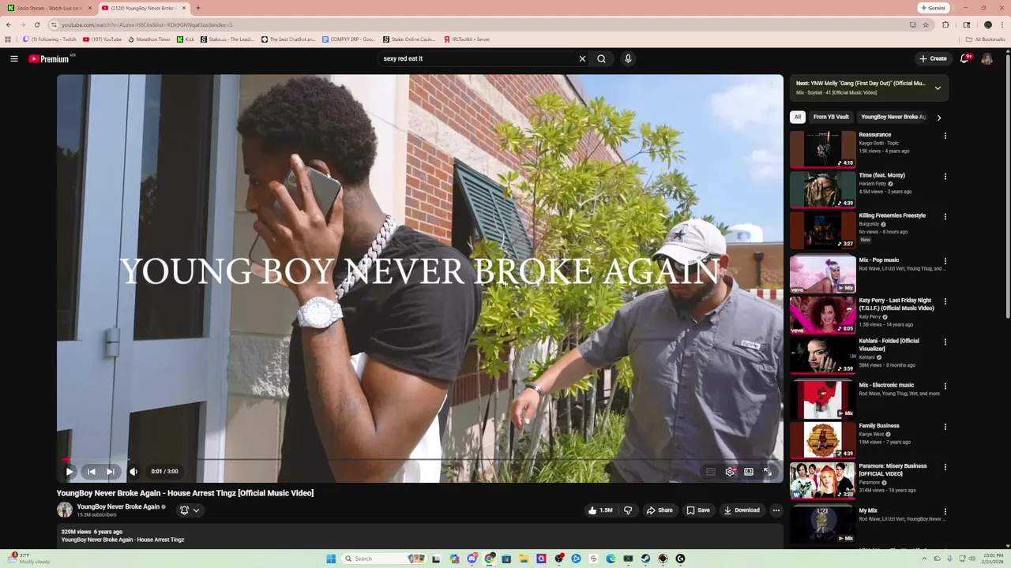Enter full screen mode

tap(768, 472)
